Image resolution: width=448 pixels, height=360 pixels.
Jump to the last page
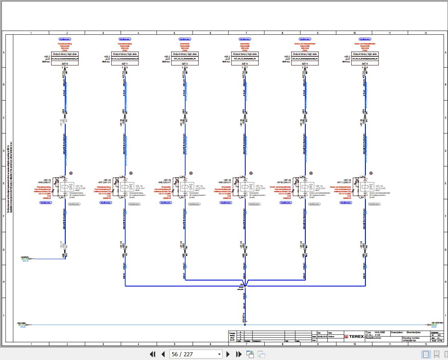[239, 354]
